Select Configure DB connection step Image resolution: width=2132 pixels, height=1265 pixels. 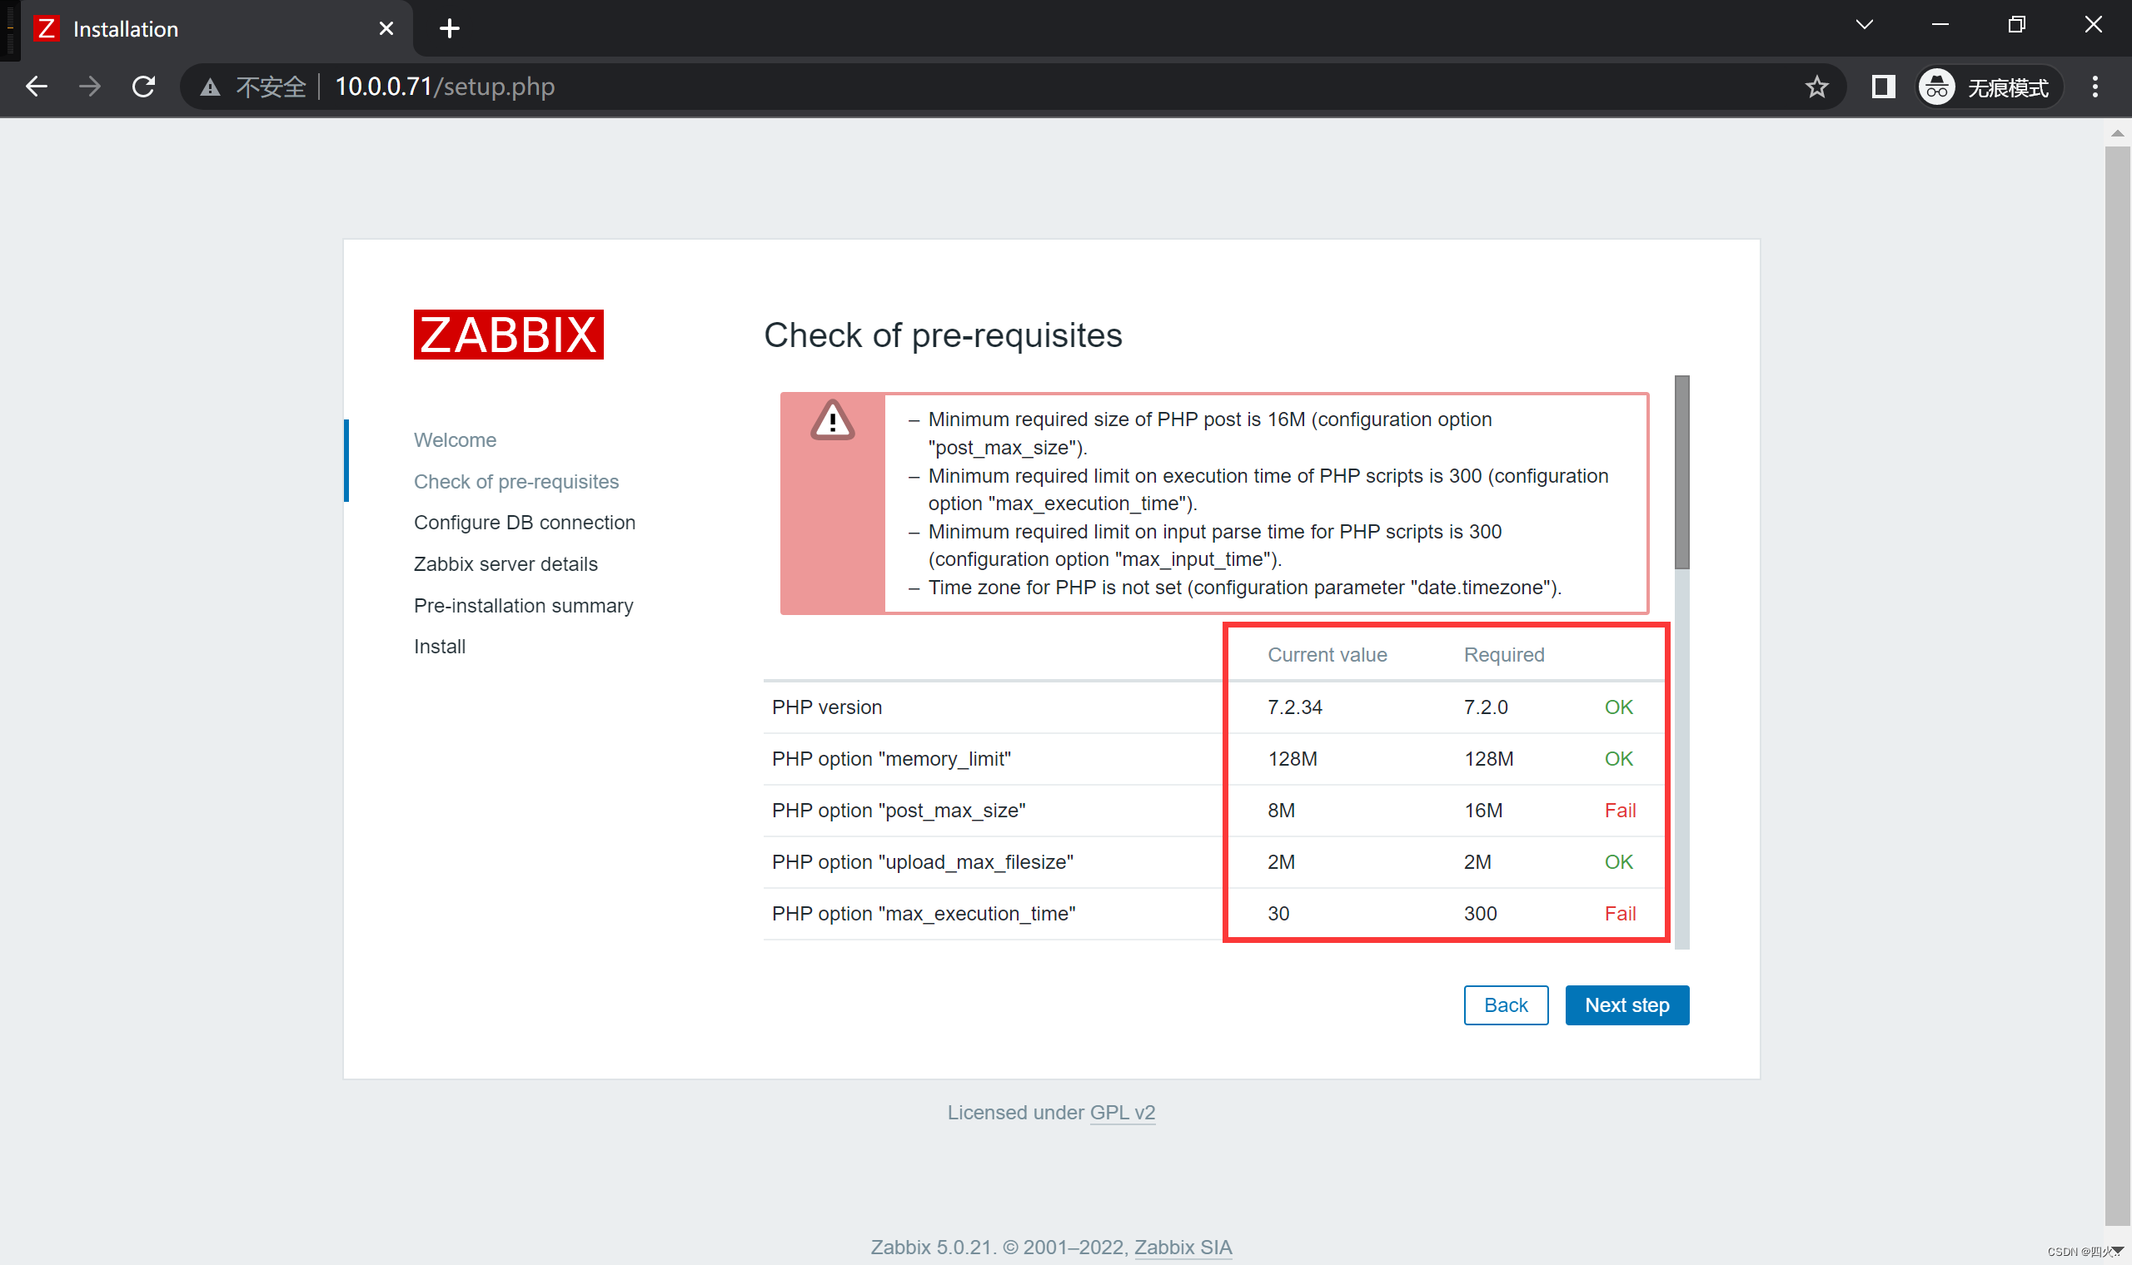525,523
